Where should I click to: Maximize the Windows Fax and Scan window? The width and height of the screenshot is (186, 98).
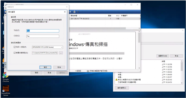(x=131, y=5)
